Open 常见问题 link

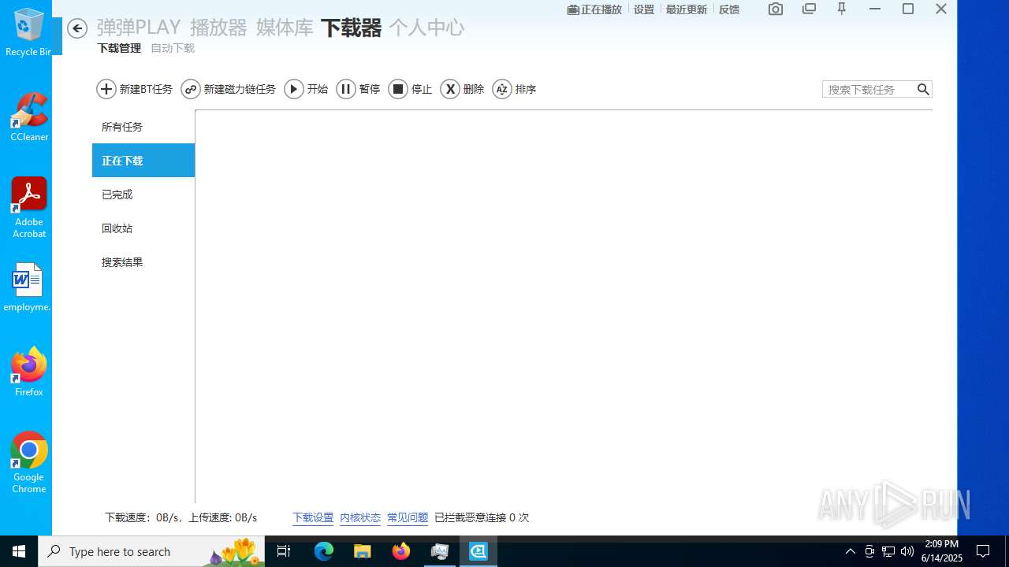(408, 517)
